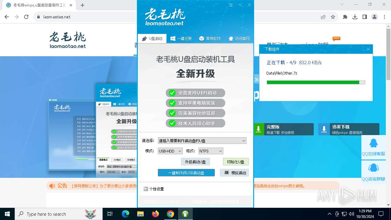Click the 升级启动U盘 button

click(x=195, y=162)
